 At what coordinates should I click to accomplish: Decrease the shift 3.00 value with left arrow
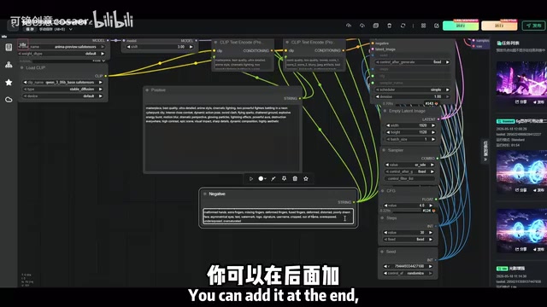(x=128, y=47)
